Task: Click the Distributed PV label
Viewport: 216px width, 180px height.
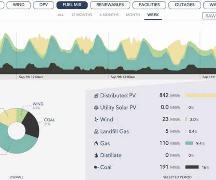Action: click(118, 96)
